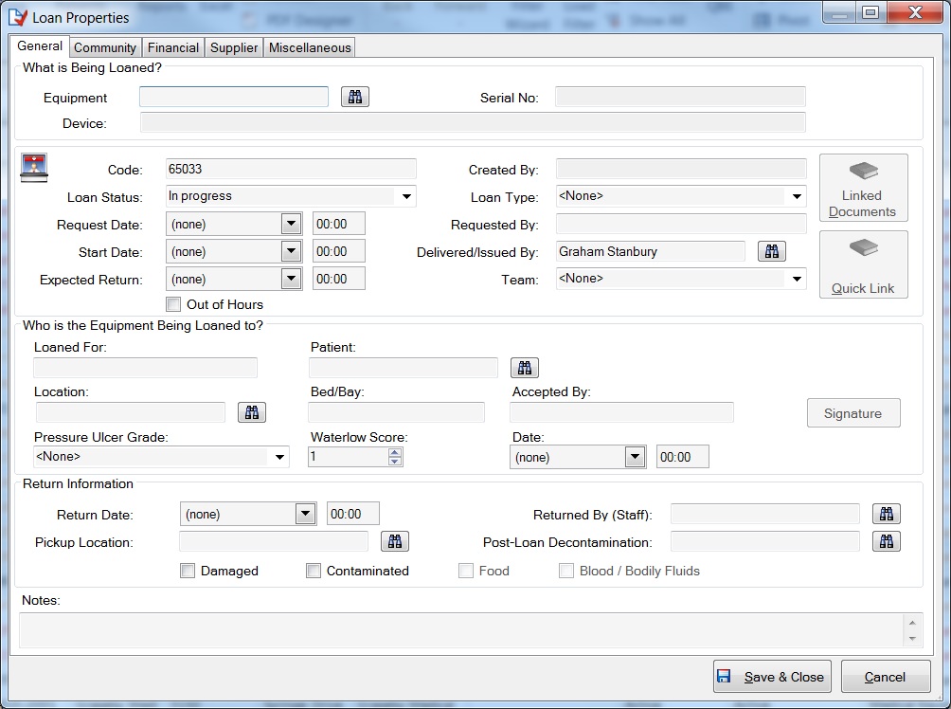The image size is (951, 709).
Task: Click the Return Date time field
Action: (x=353, y=514)
